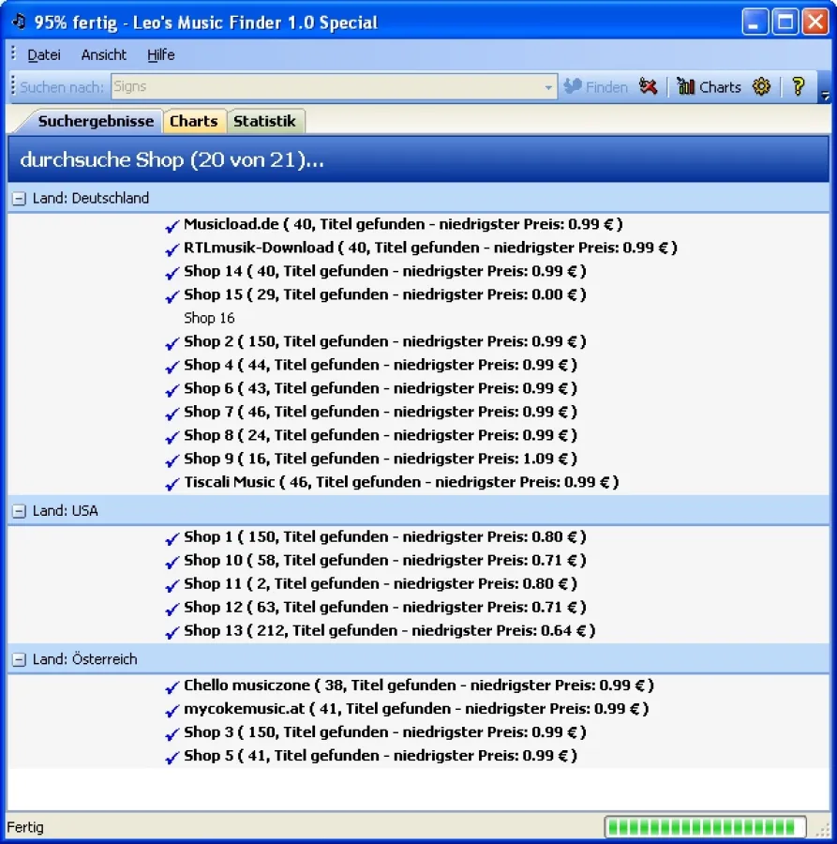Click the checkmark next to Musicload.de
The width and height of the screenshot is (837, 844).
[172, 226]
